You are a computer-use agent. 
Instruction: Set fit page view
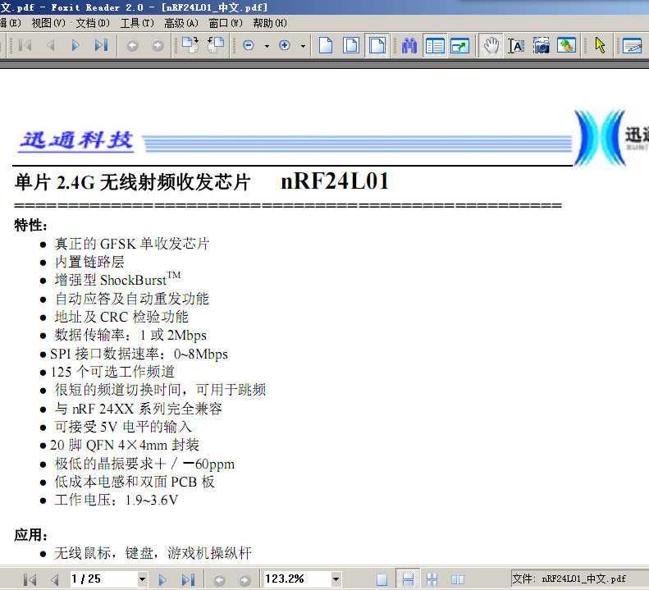[351, 45]
